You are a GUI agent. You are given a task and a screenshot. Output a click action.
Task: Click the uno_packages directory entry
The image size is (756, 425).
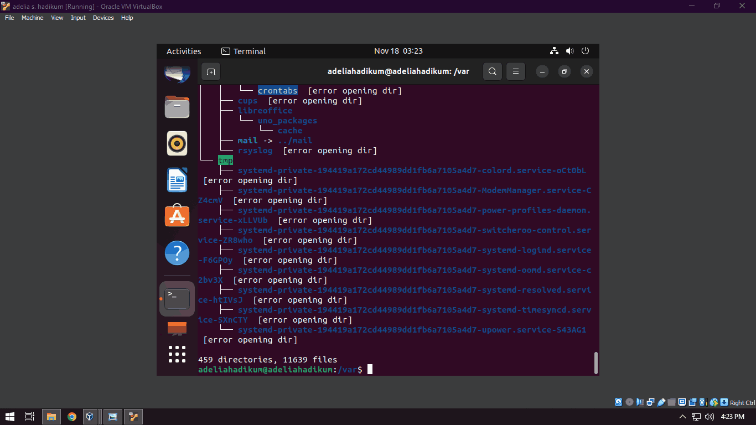287,121
